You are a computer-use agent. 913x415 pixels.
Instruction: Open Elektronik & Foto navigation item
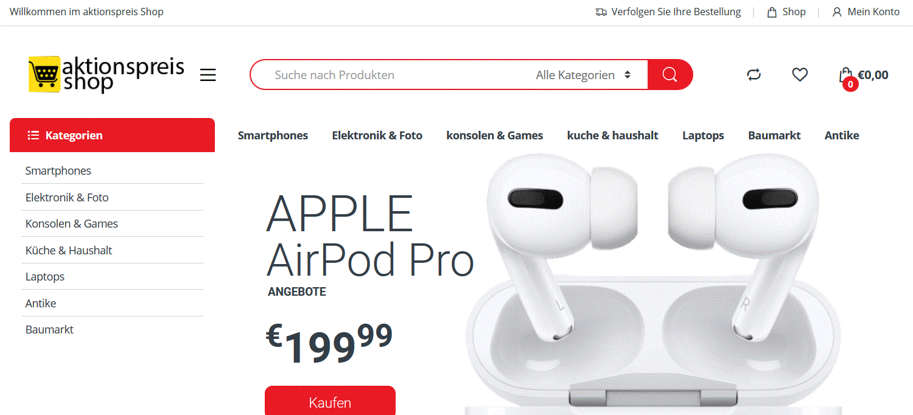[x=377, y=135]
